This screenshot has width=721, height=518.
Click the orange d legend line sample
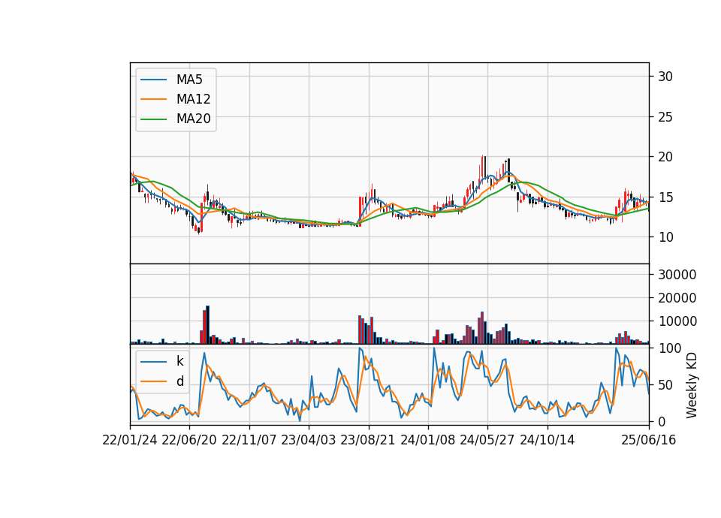click(x=153, y=381)
